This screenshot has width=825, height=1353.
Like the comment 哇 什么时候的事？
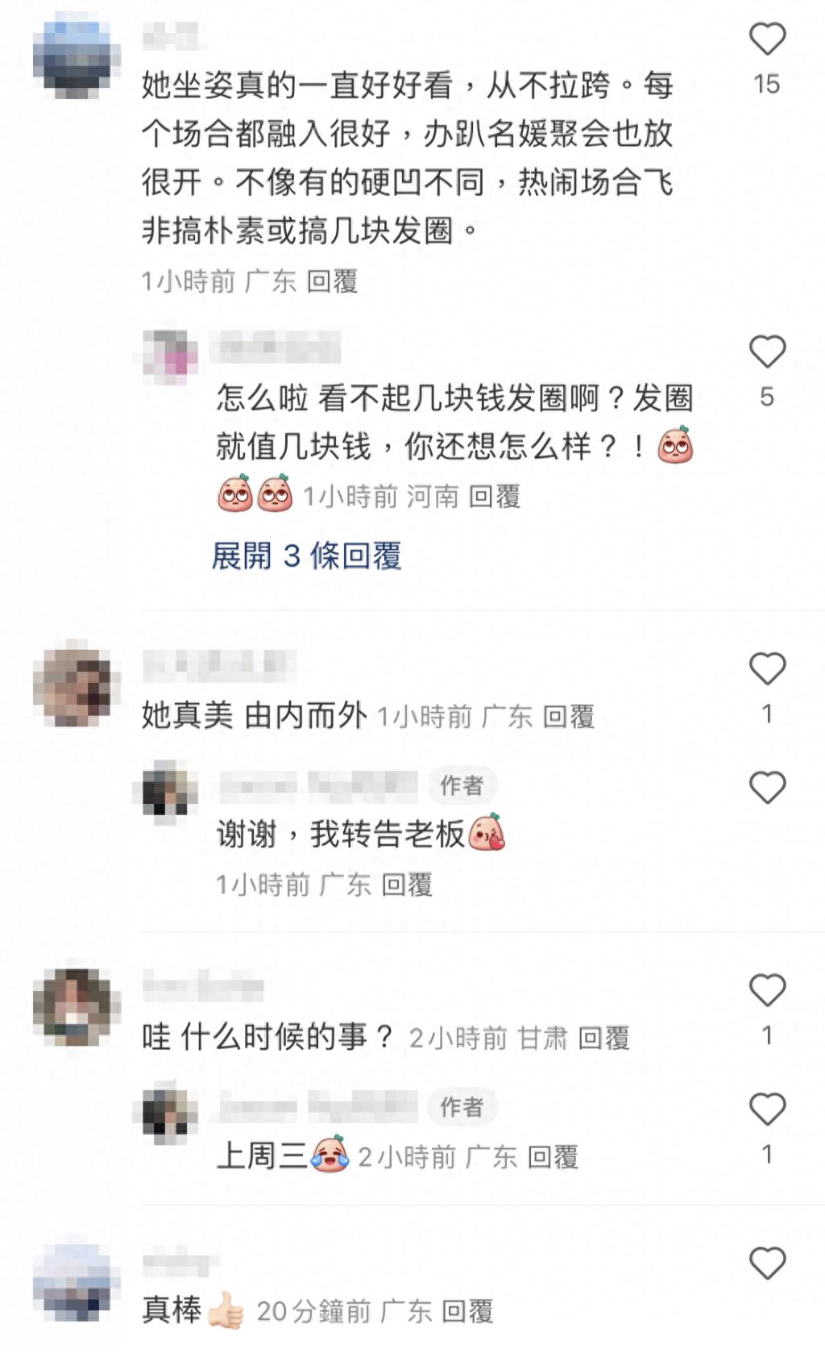767,990
